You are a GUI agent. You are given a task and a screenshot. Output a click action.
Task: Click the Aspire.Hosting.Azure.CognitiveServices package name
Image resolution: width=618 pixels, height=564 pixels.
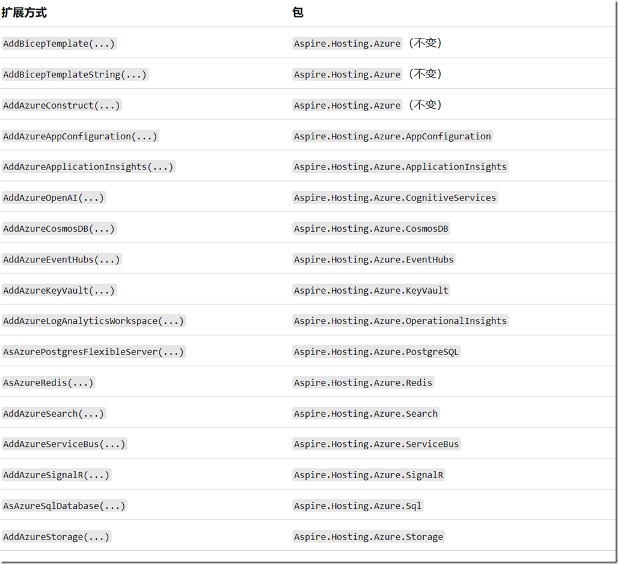[x=394, y=197]
